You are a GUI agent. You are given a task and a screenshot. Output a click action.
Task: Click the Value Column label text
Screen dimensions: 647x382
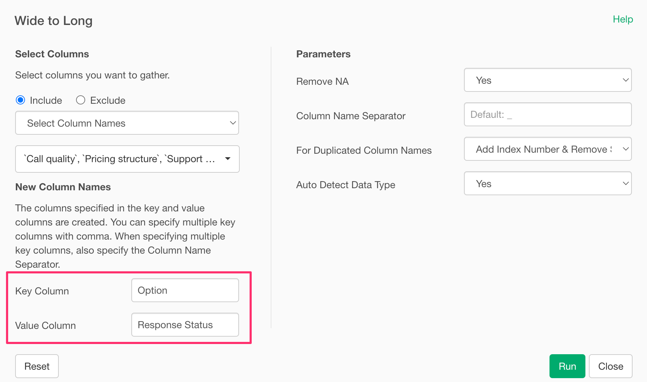click(45, 326)
